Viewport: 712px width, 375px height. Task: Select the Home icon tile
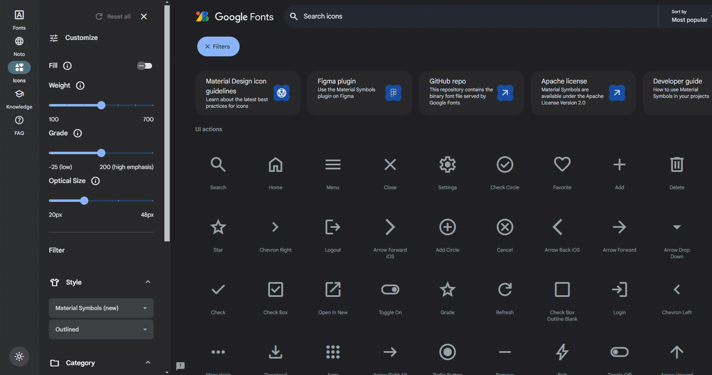coord(275,171)
